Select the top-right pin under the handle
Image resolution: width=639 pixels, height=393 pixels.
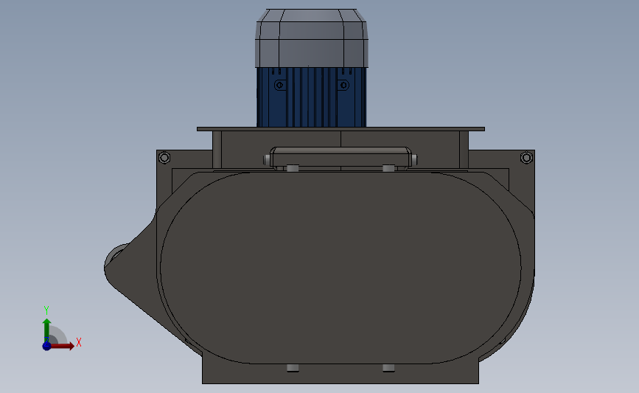(388, 168)
